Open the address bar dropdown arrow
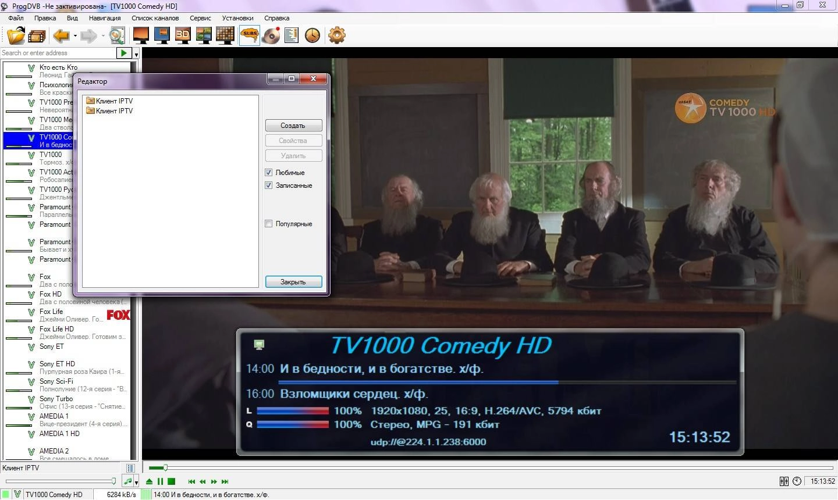The height and width of the screenshot is (500, 838). (136, 53)
